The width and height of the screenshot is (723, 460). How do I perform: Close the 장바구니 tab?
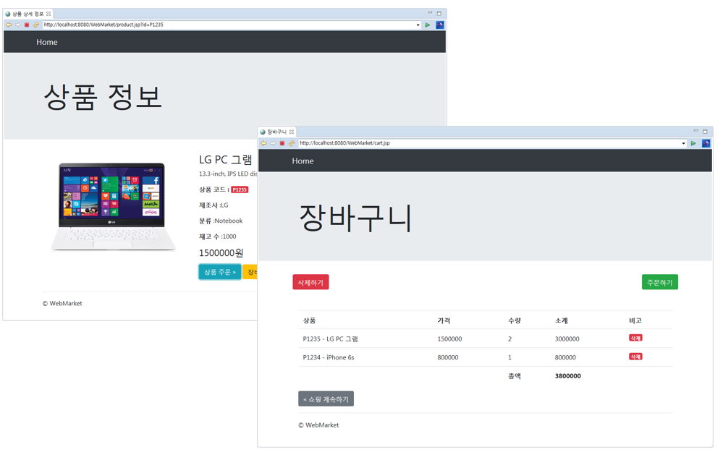(292, 132)
